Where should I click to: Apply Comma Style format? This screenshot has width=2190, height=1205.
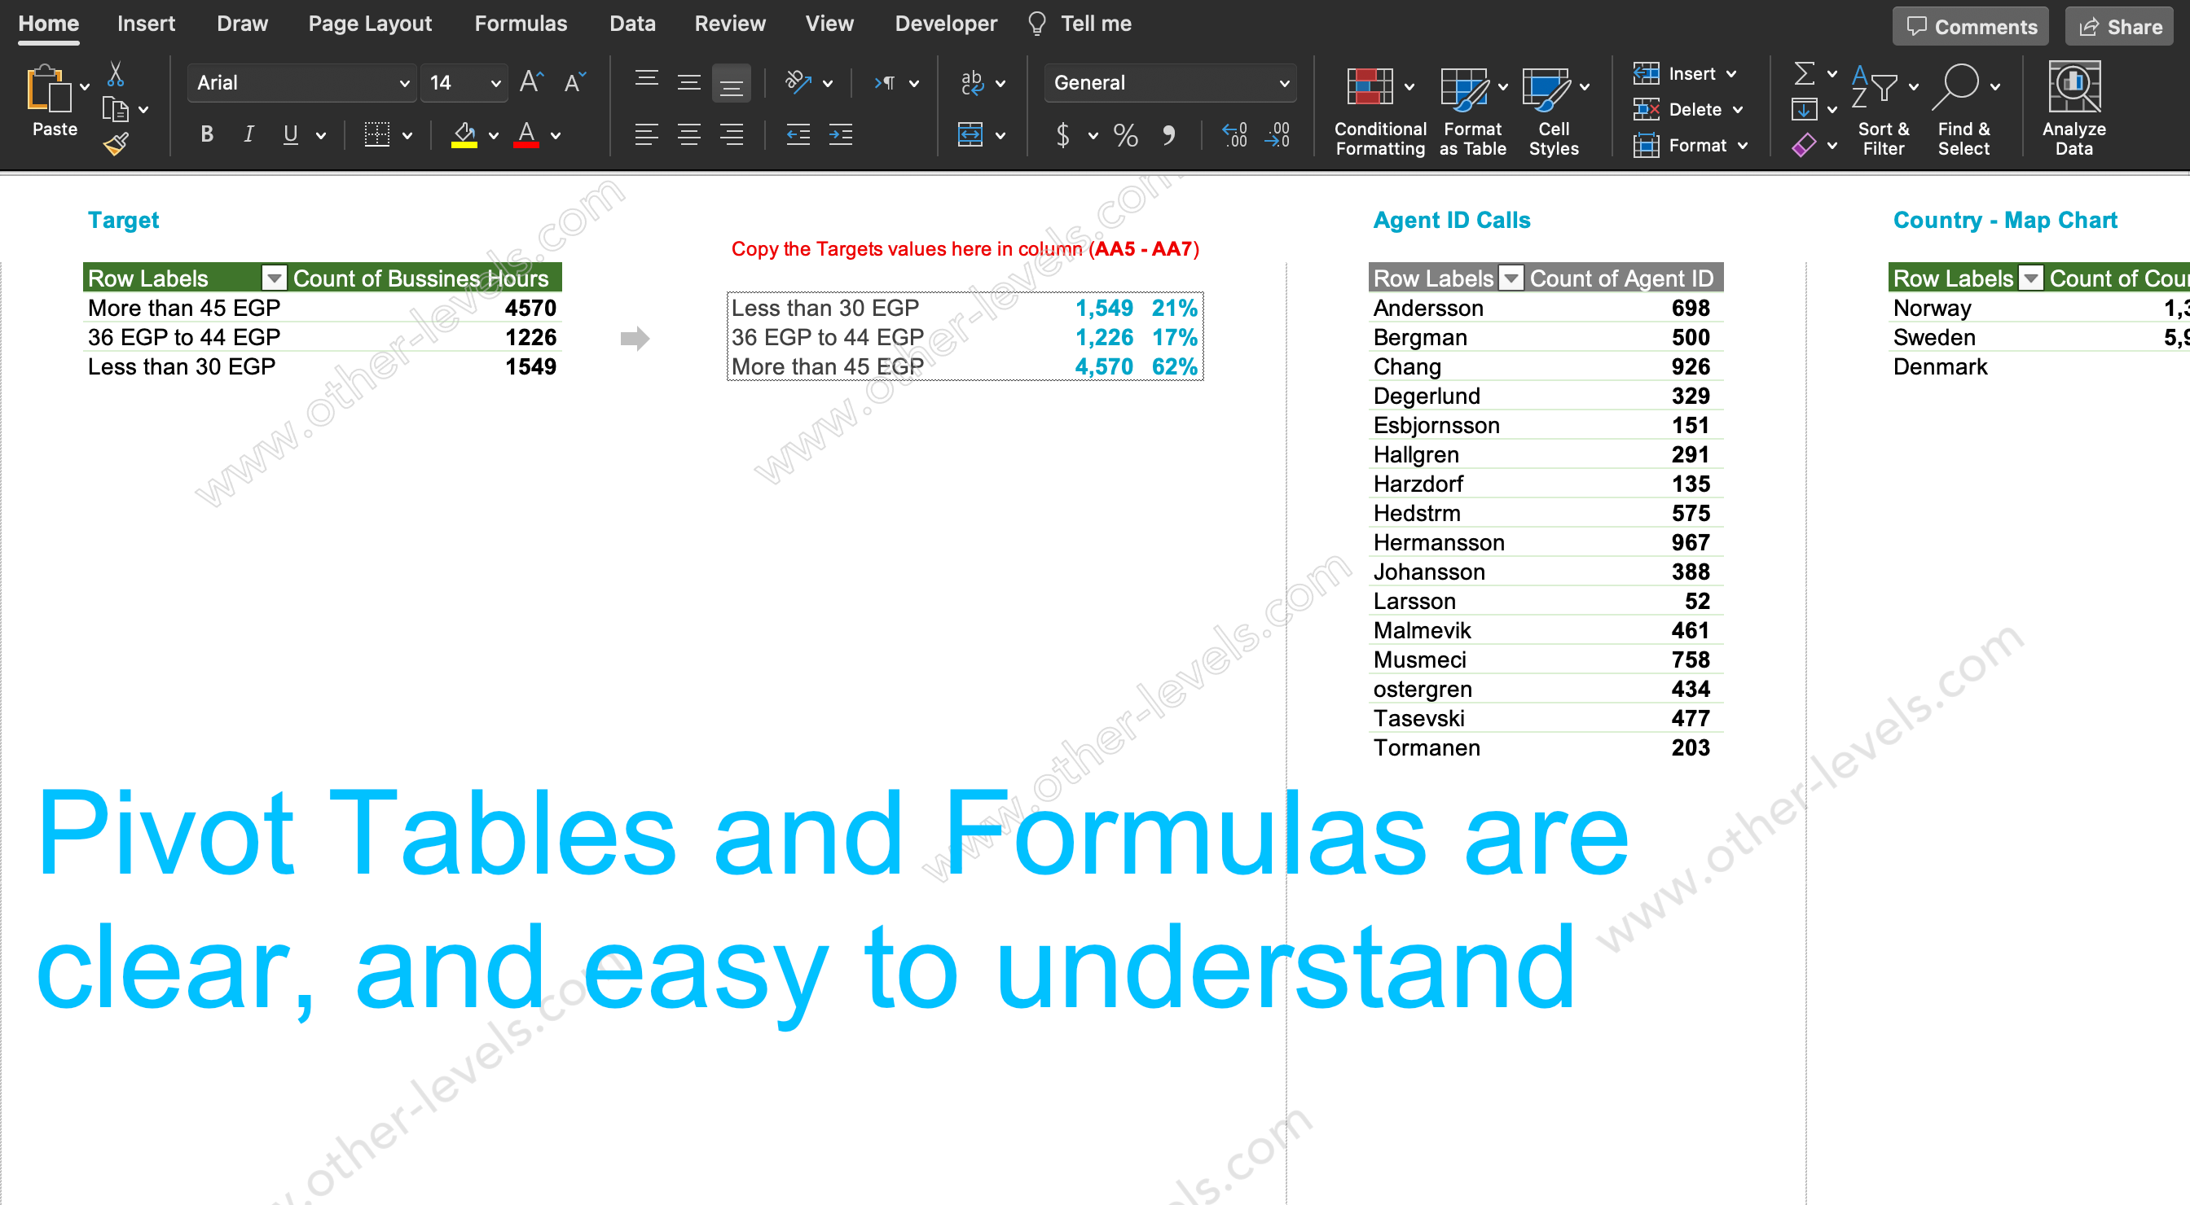(1169, 134)
